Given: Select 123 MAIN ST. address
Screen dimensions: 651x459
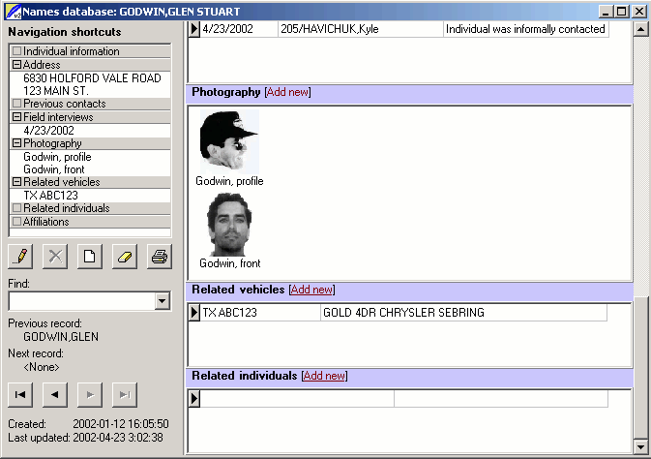Looking at the screenshot, I should (x=56, y=91).
